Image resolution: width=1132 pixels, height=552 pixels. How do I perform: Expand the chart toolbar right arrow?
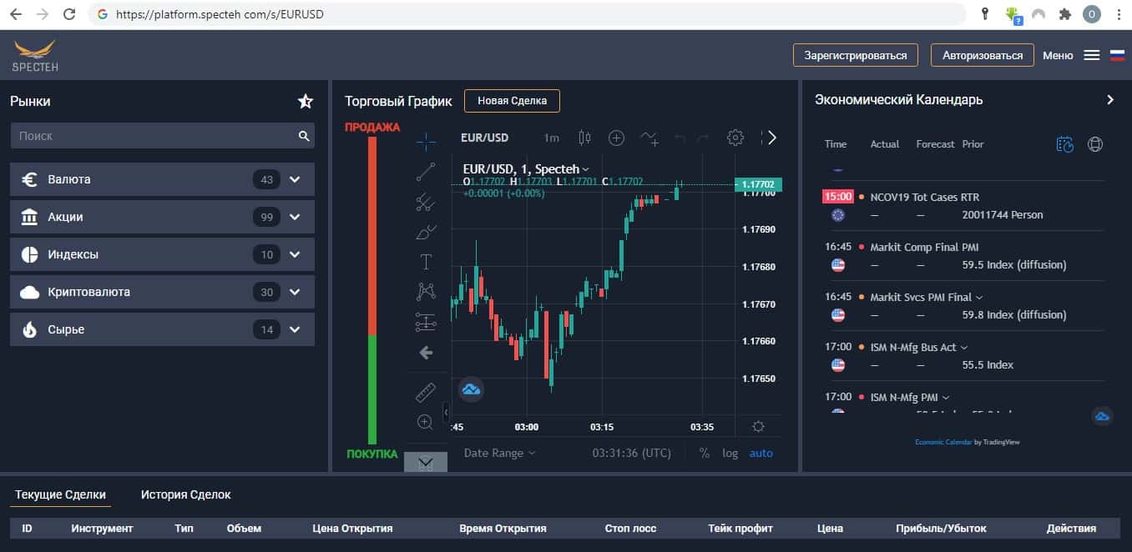click(772, 138)
